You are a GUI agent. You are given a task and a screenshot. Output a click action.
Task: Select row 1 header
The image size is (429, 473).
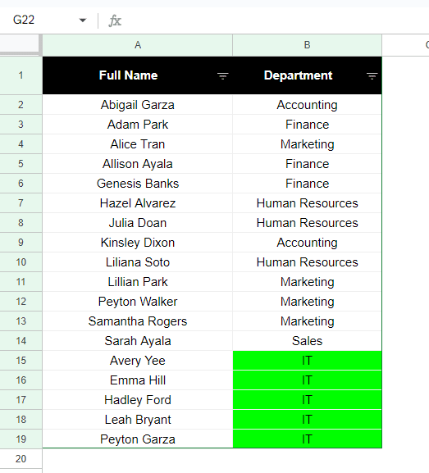pos(21,75)
